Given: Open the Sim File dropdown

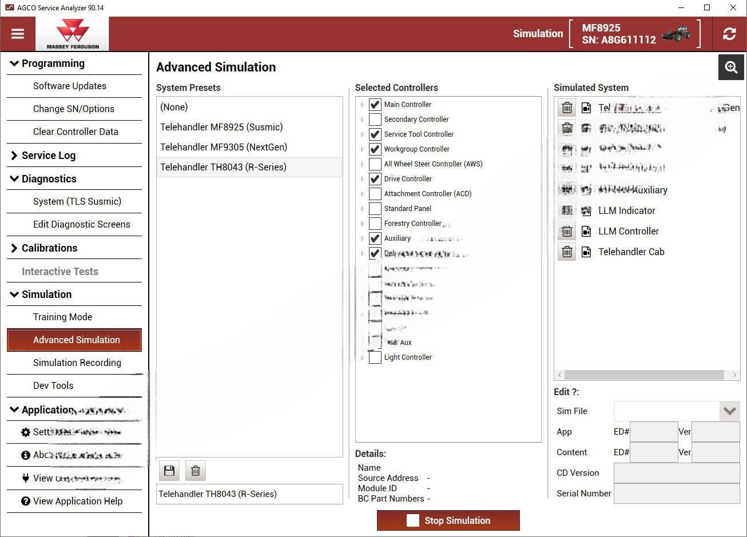Looking at the screenshot, I should (x=729, y=411).
